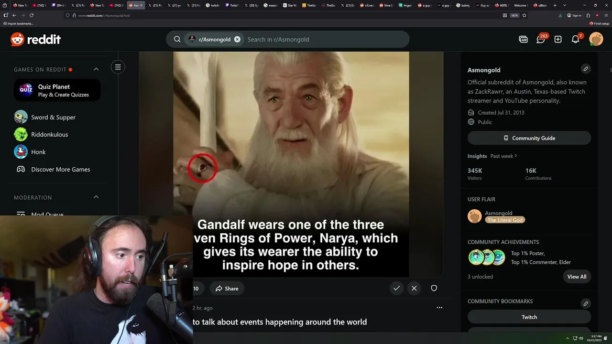Toggle the sidebar collapse hamburger button
Viewport: 612px width, 344px height.
[x=118, y=67]
